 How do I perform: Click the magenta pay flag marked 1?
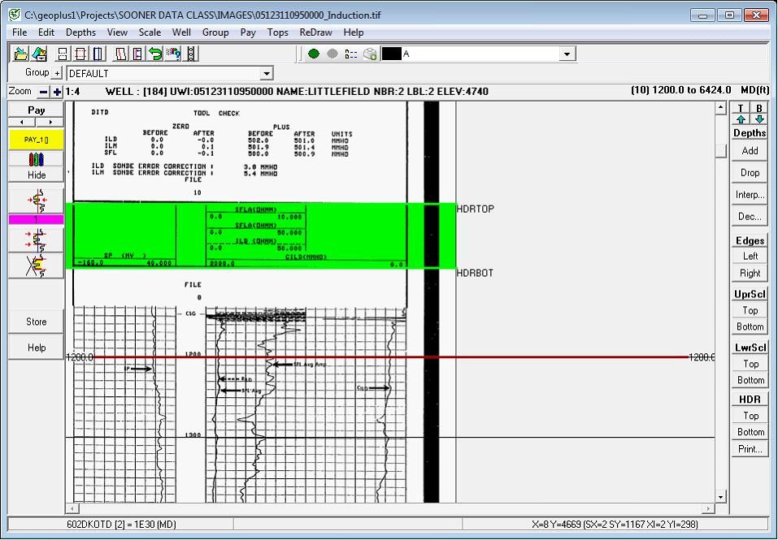(36, 220)
